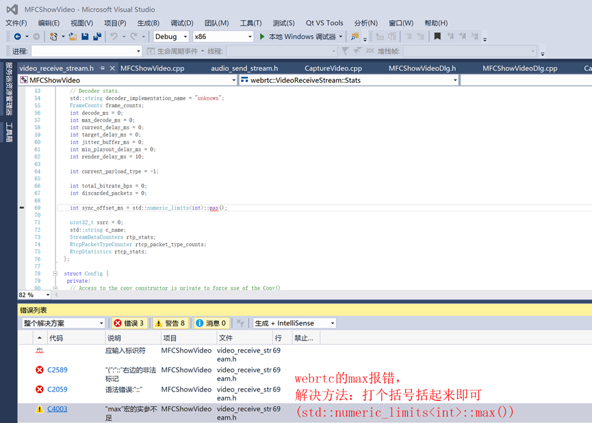Click the open file folder icon

point(73,37)
